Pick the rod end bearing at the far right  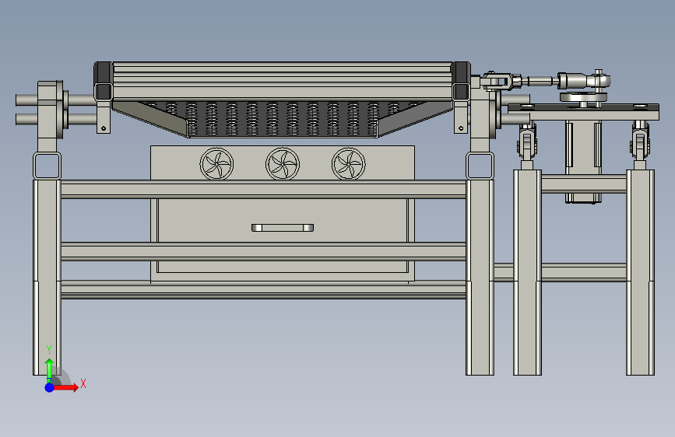[x=599, y=80]
